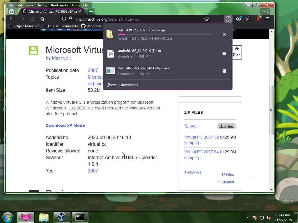Open the Help menu

[x=87, y=5]
